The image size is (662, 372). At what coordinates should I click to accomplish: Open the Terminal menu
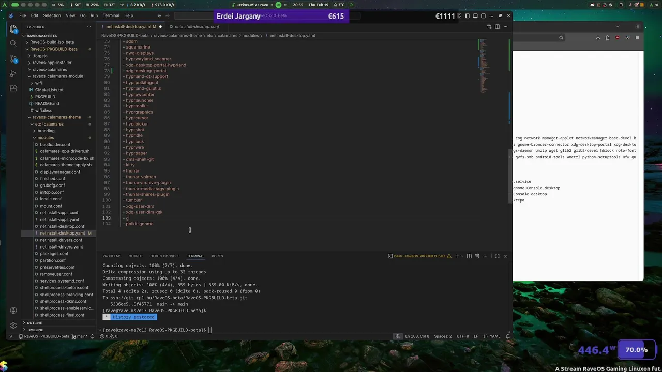point(111,16)
